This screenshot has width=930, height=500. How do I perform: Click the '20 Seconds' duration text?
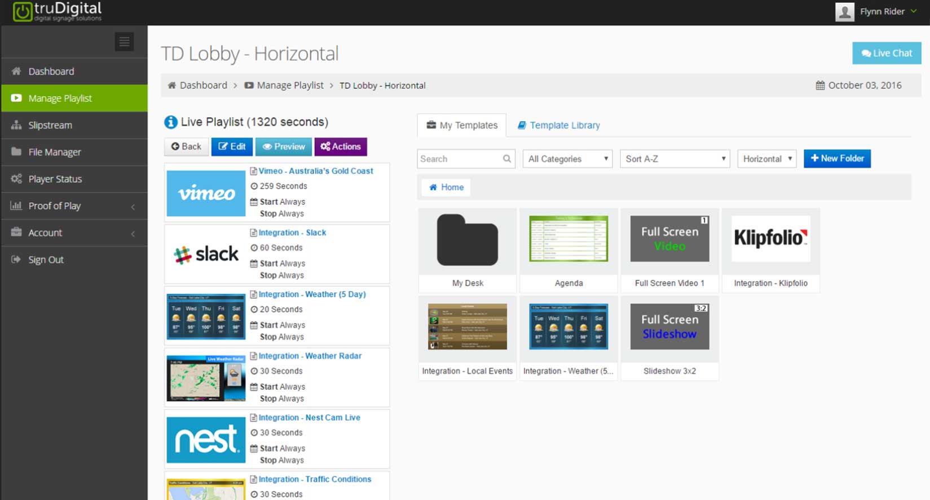coord(281,310)
